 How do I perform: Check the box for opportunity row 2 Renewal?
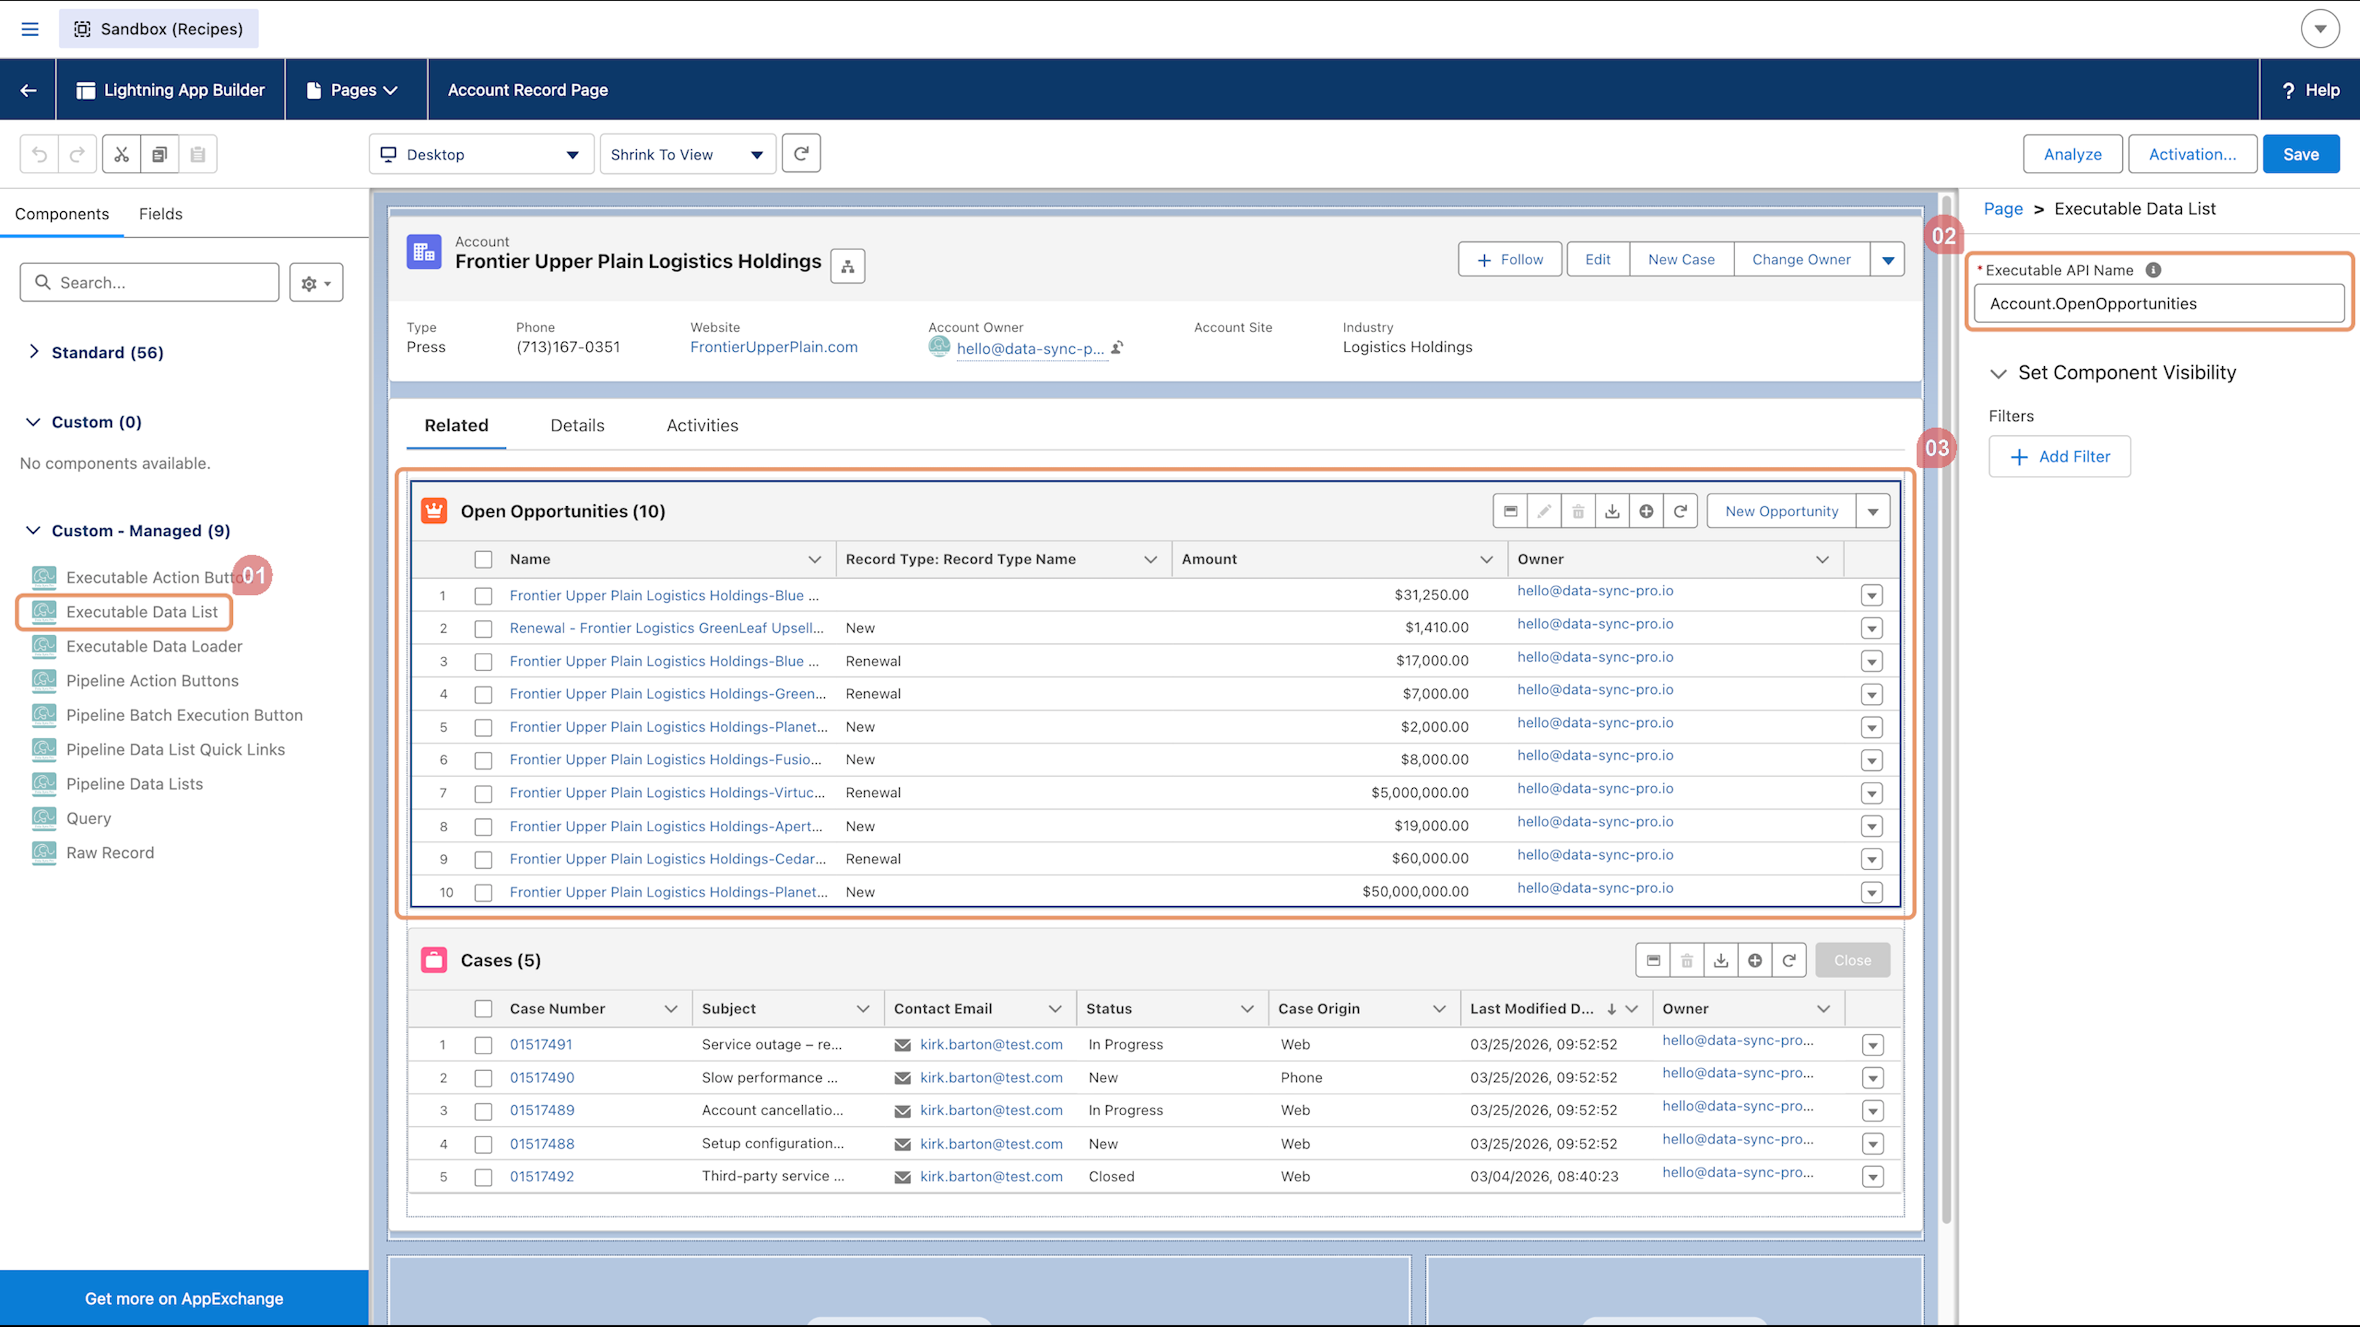tap(483, 629)
